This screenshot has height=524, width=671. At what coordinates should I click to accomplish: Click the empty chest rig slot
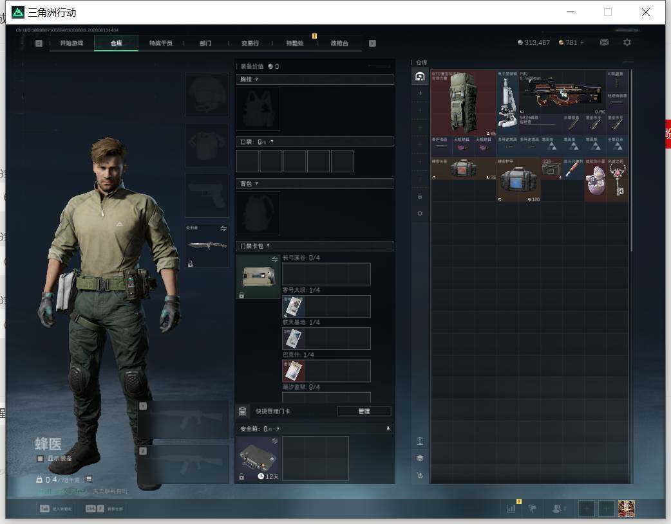258,109
